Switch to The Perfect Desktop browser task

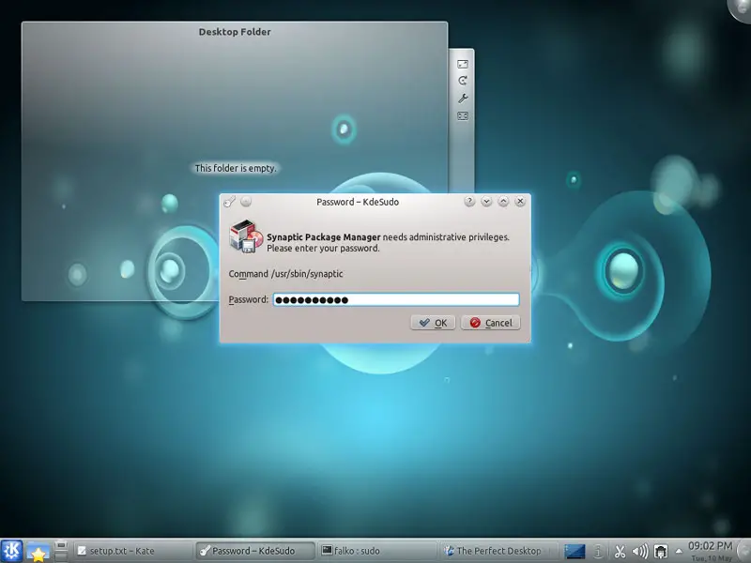click(x=498, y=551)
